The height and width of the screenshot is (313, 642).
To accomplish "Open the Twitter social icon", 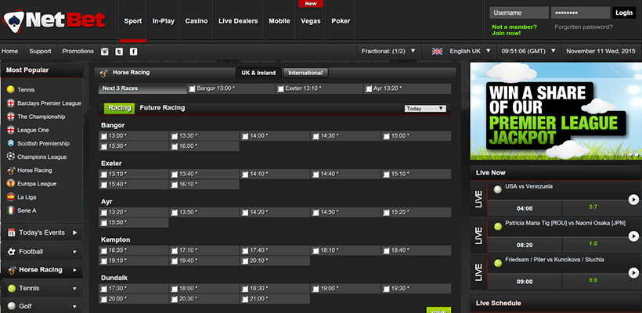I will click(119, 52).
